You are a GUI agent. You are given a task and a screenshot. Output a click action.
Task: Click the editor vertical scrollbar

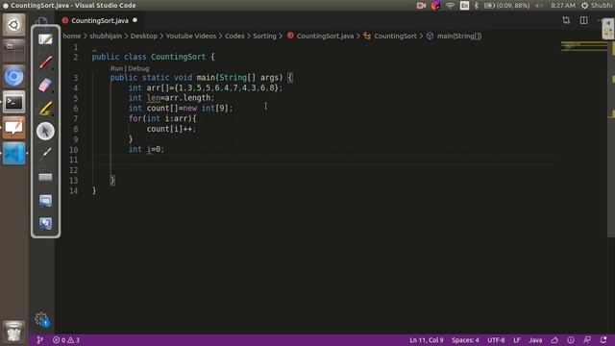(611, 139)
